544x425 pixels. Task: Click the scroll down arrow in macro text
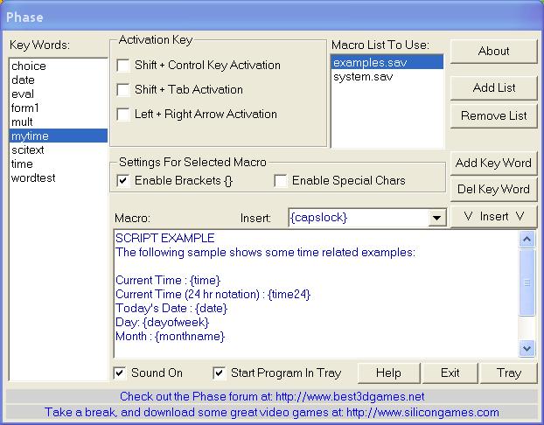tap(527, 348)
